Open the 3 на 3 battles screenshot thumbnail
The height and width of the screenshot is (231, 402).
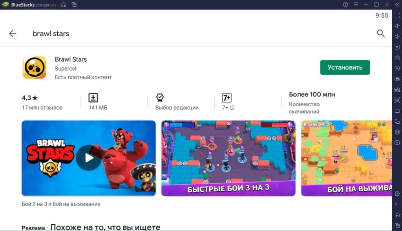pos(228,158)
